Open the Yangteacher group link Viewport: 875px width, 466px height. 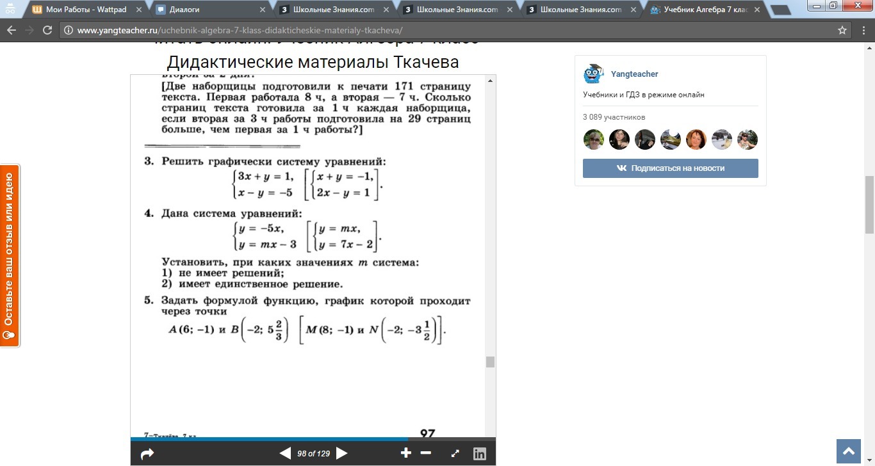point(634,74)
